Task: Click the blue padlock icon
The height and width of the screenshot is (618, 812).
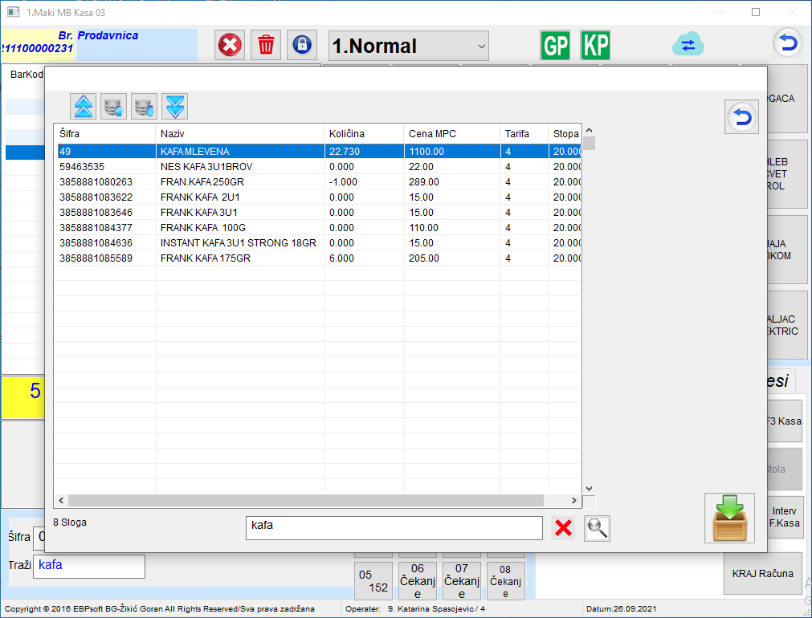Action: click(303, 45)
